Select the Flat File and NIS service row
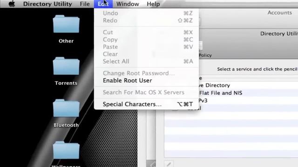The width and height of the screenshot is (298, 167). [231, 93]
